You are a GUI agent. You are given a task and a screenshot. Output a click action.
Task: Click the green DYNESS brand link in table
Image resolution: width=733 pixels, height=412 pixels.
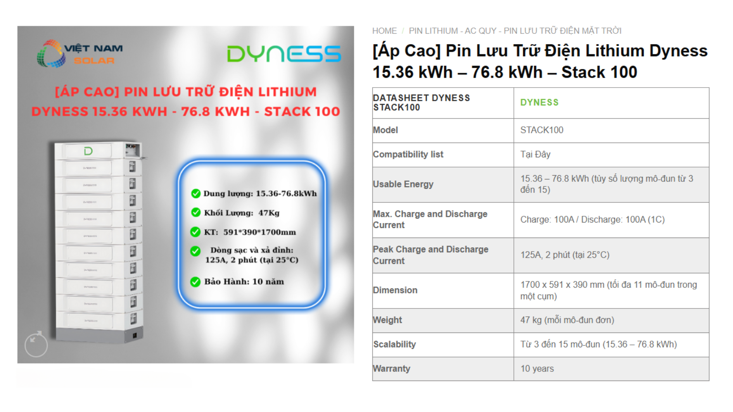click(x=539, y=102)
